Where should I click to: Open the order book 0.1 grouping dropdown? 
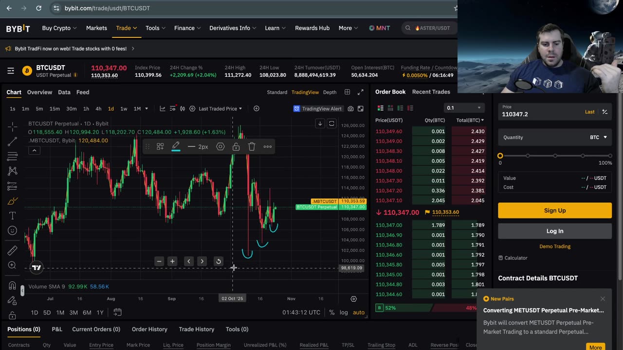pyautogui.click(x=464, y=108)
